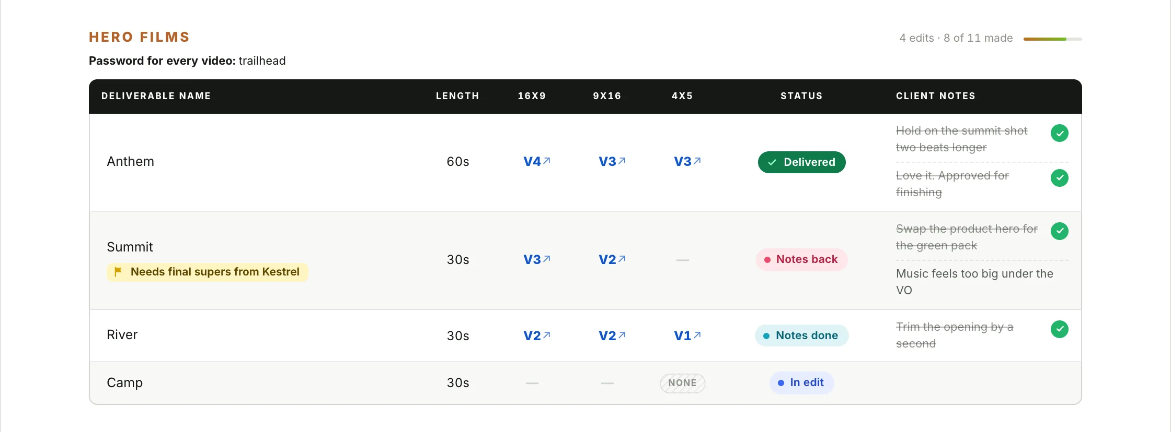The height and width of the screenshot is (432, 1171).
Task: Click the Deliverable Name column header
Action: coord(156,96)
